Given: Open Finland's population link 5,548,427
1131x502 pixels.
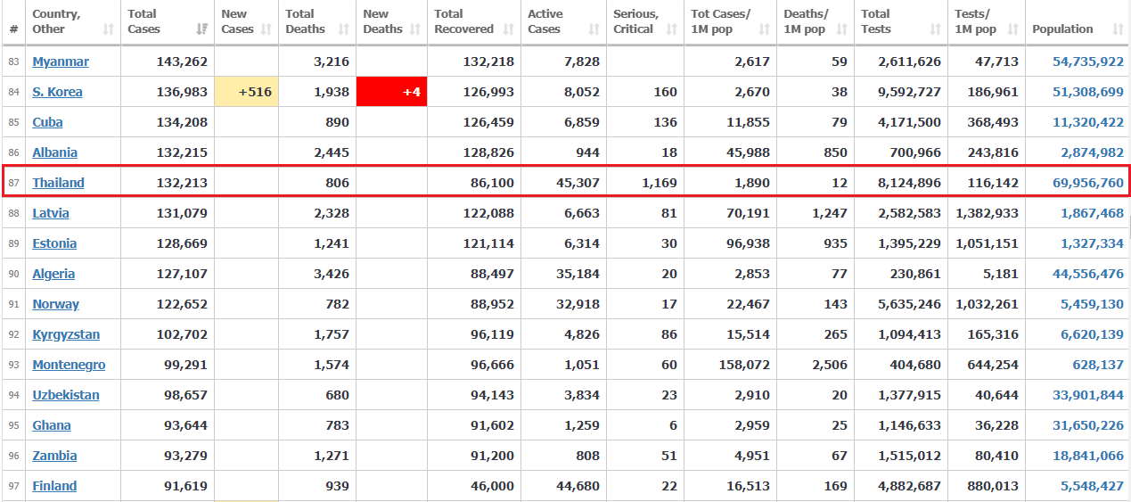Looking at the screenshot, I should point(1092,486).
